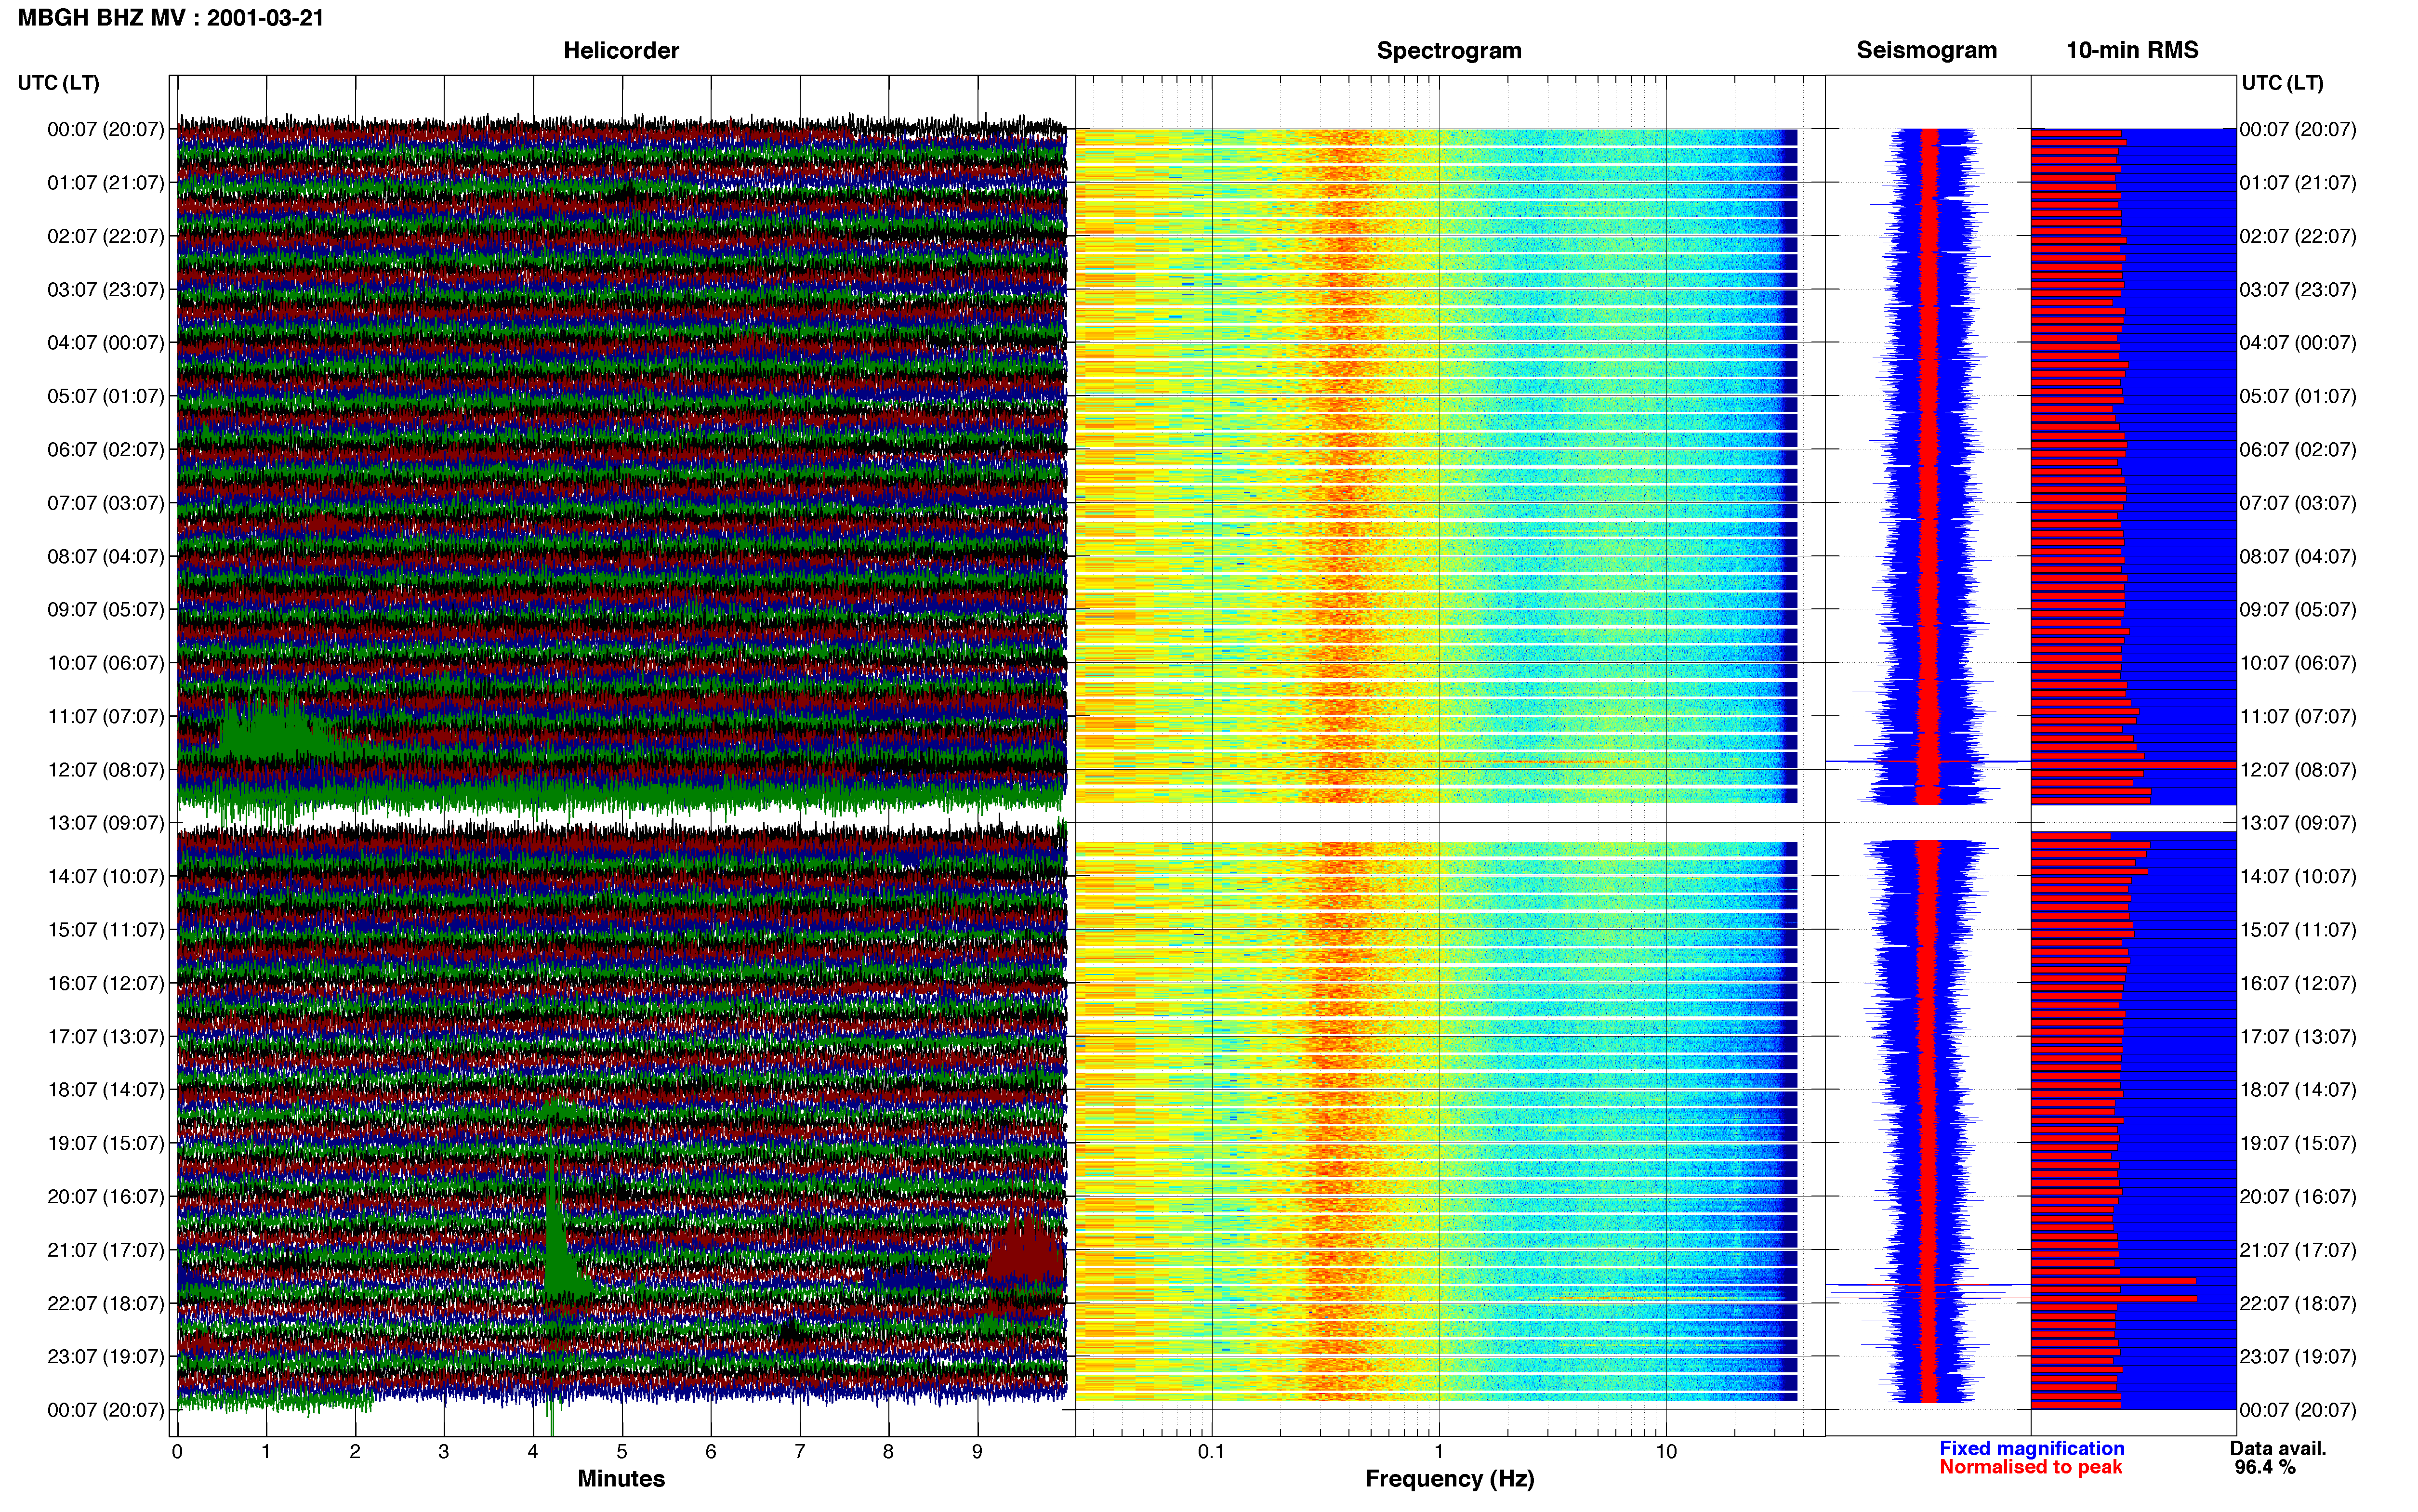
Task: Click left time label '03:07 (23:07)'
Action: pyautogui.click(x=106, y=290)
